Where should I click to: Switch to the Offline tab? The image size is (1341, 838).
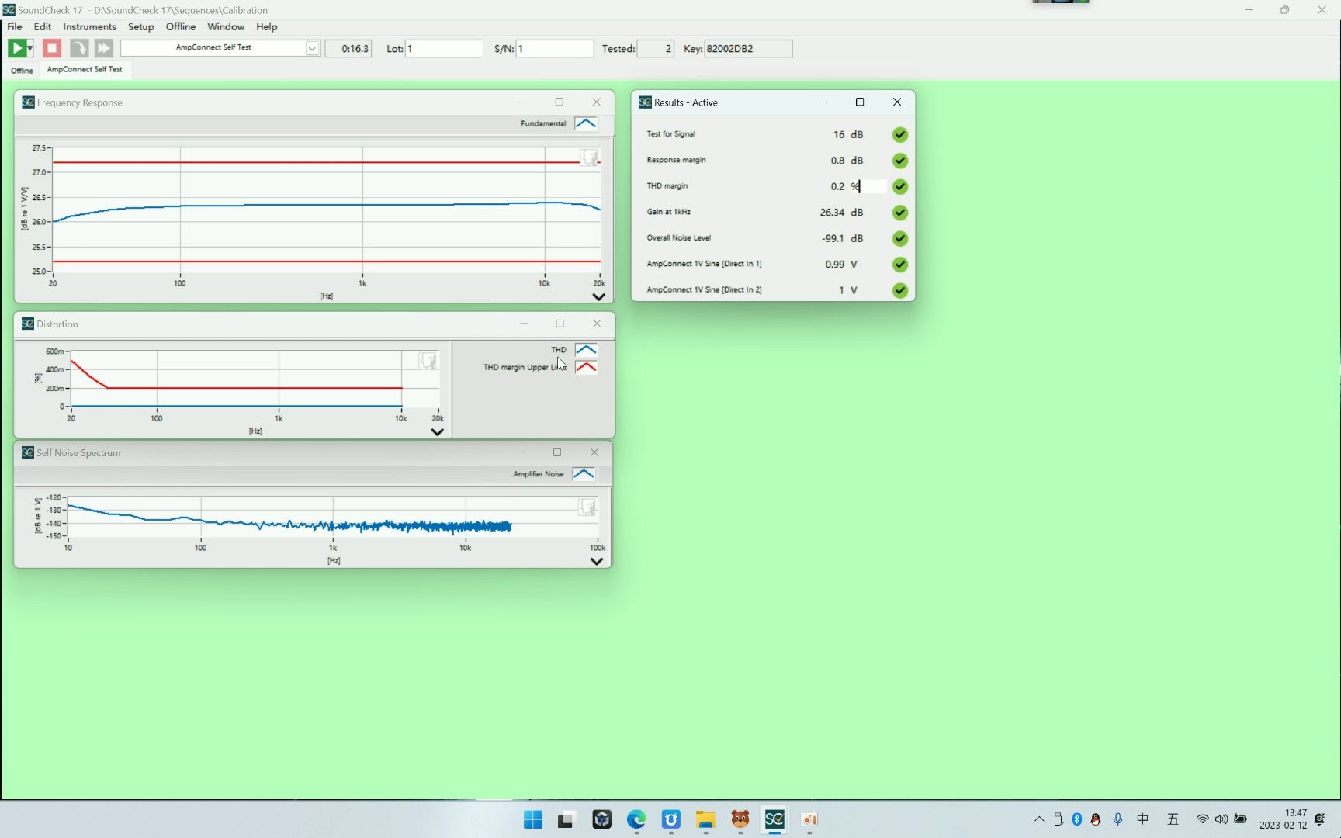coord(22,70)
